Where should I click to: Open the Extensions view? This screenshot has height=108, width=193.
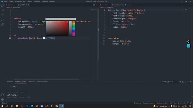coord(2,25)
